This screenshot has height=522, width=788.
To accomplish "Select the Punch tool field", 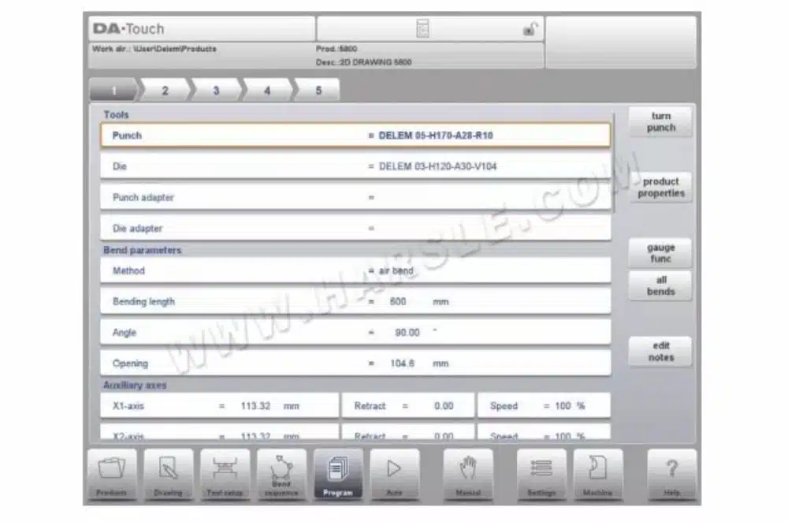I will (355, 136).
